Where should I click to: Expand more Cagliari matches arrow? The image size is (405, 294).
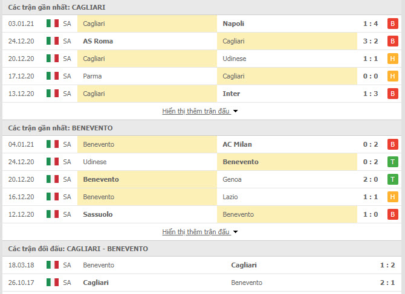coord(235,112)
